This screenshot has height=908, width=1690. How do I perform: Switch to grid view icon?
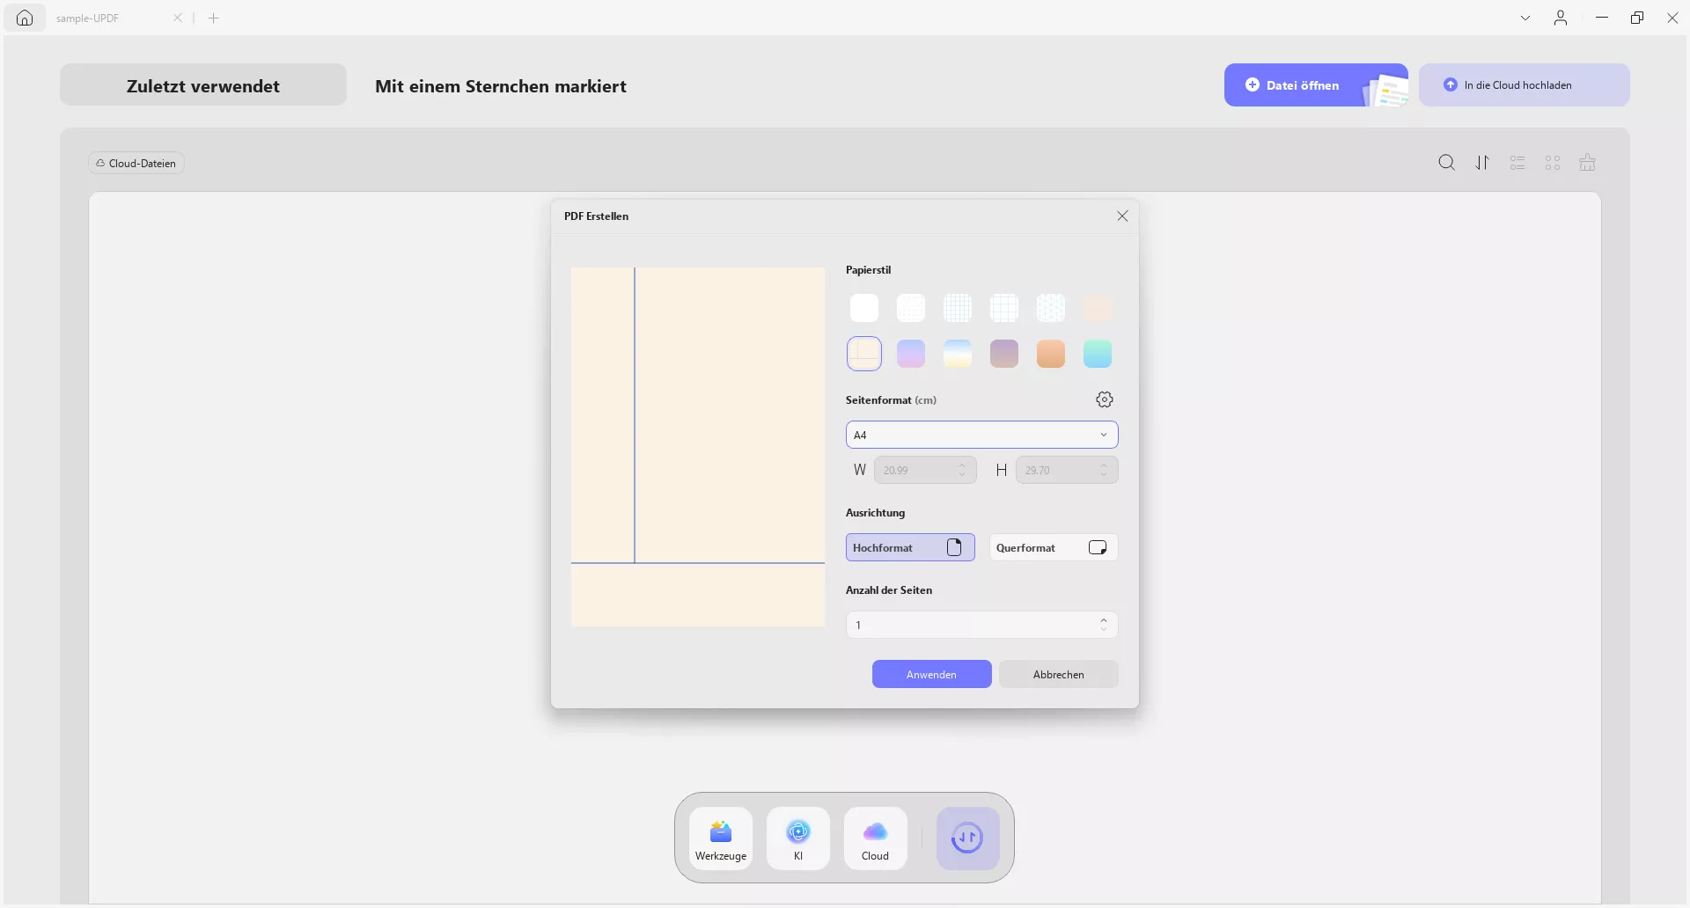pos(1553,163)
